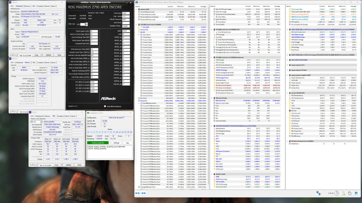The height and width of the screenshot is (203, 362).
Task: Open Mainboard tab in CPU-Z SPD window
Action: (39, 116)
